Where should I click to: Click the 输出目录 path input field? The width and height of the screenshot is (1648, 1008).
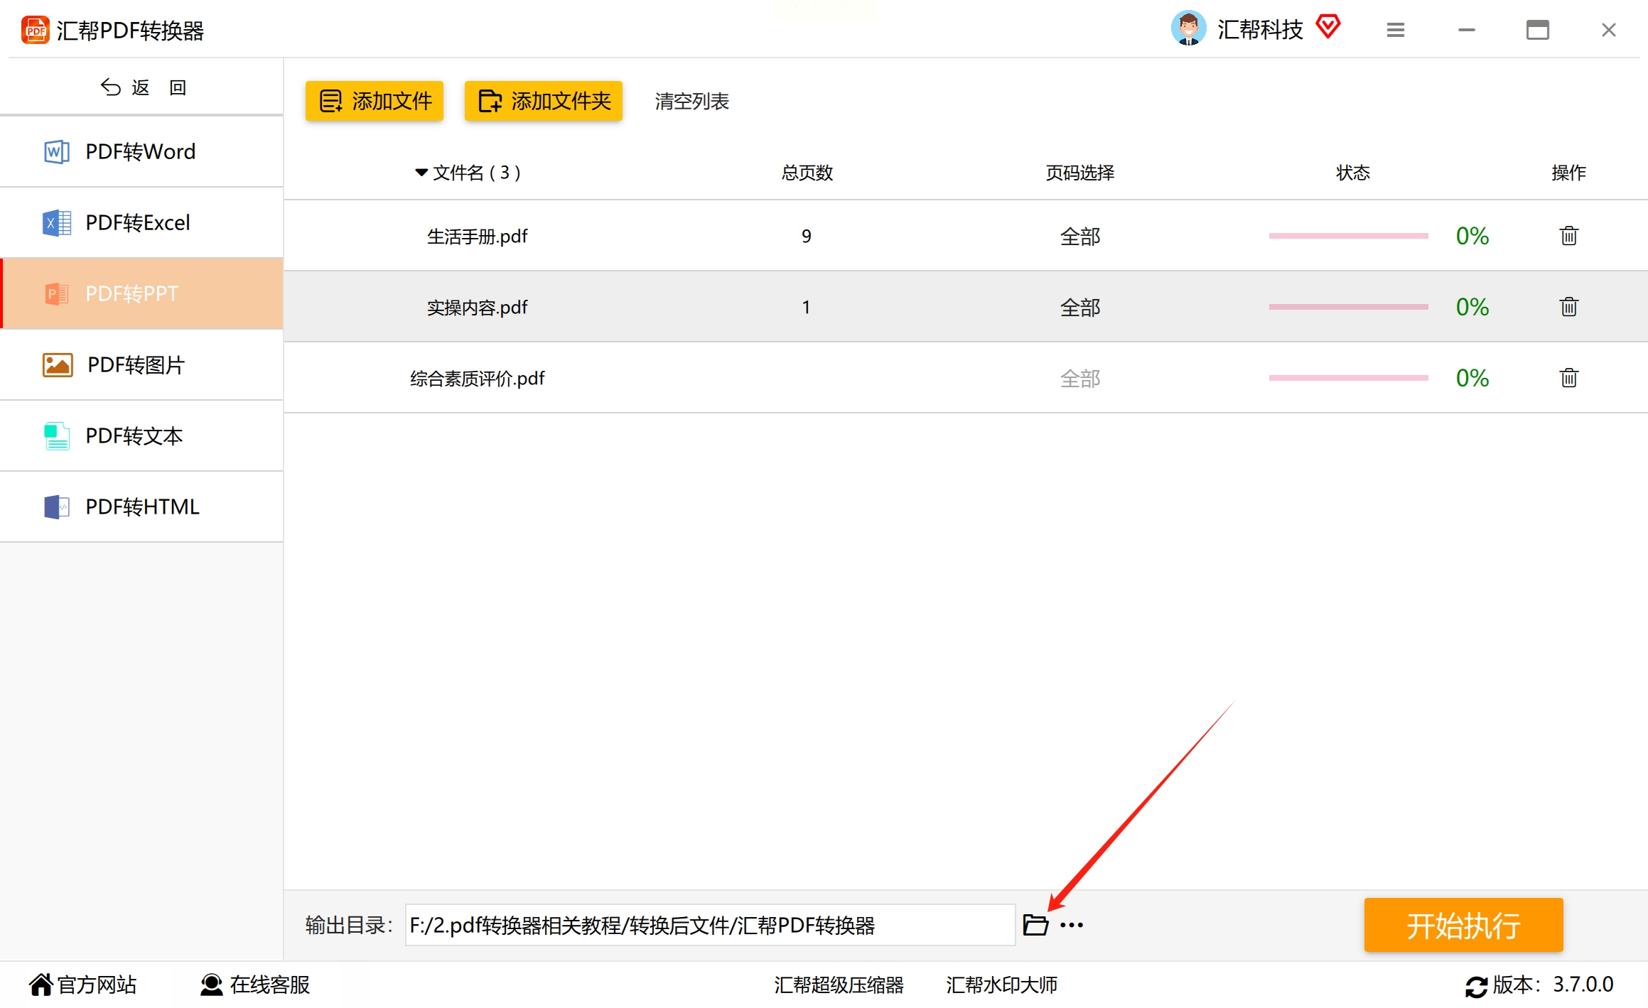pyautogui.click(x=709, y=925)
